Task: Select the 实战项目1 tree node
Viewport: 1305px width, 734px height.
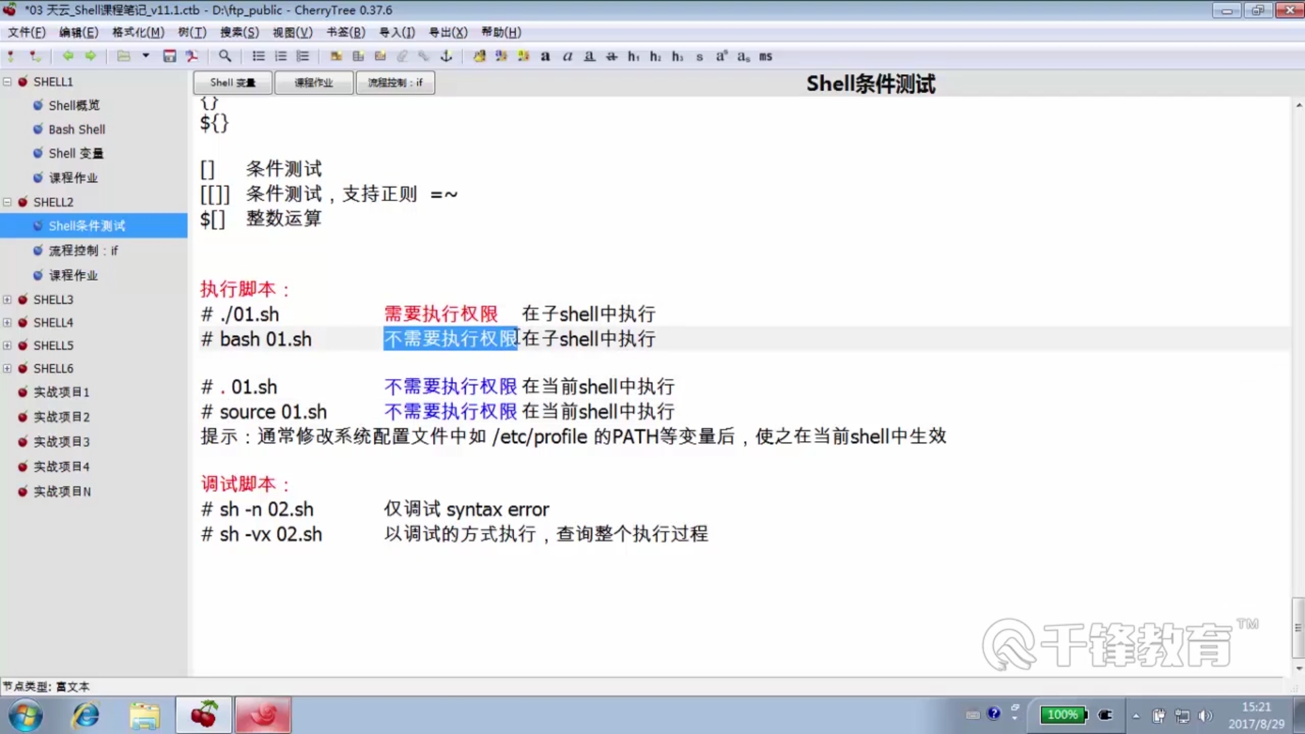Action: (x=62, y=392)
